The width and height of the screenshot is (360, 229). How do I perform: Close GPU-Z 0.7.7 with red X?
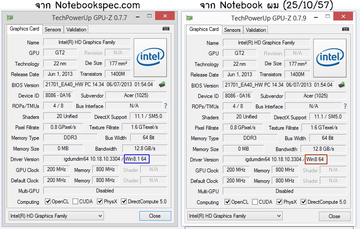pyautogui.click(x=165, y=16)
